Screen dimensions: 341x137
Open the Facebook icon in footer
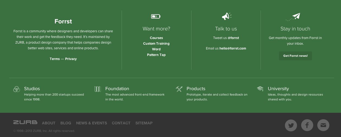pyautogui.click(x=307, y=125)
